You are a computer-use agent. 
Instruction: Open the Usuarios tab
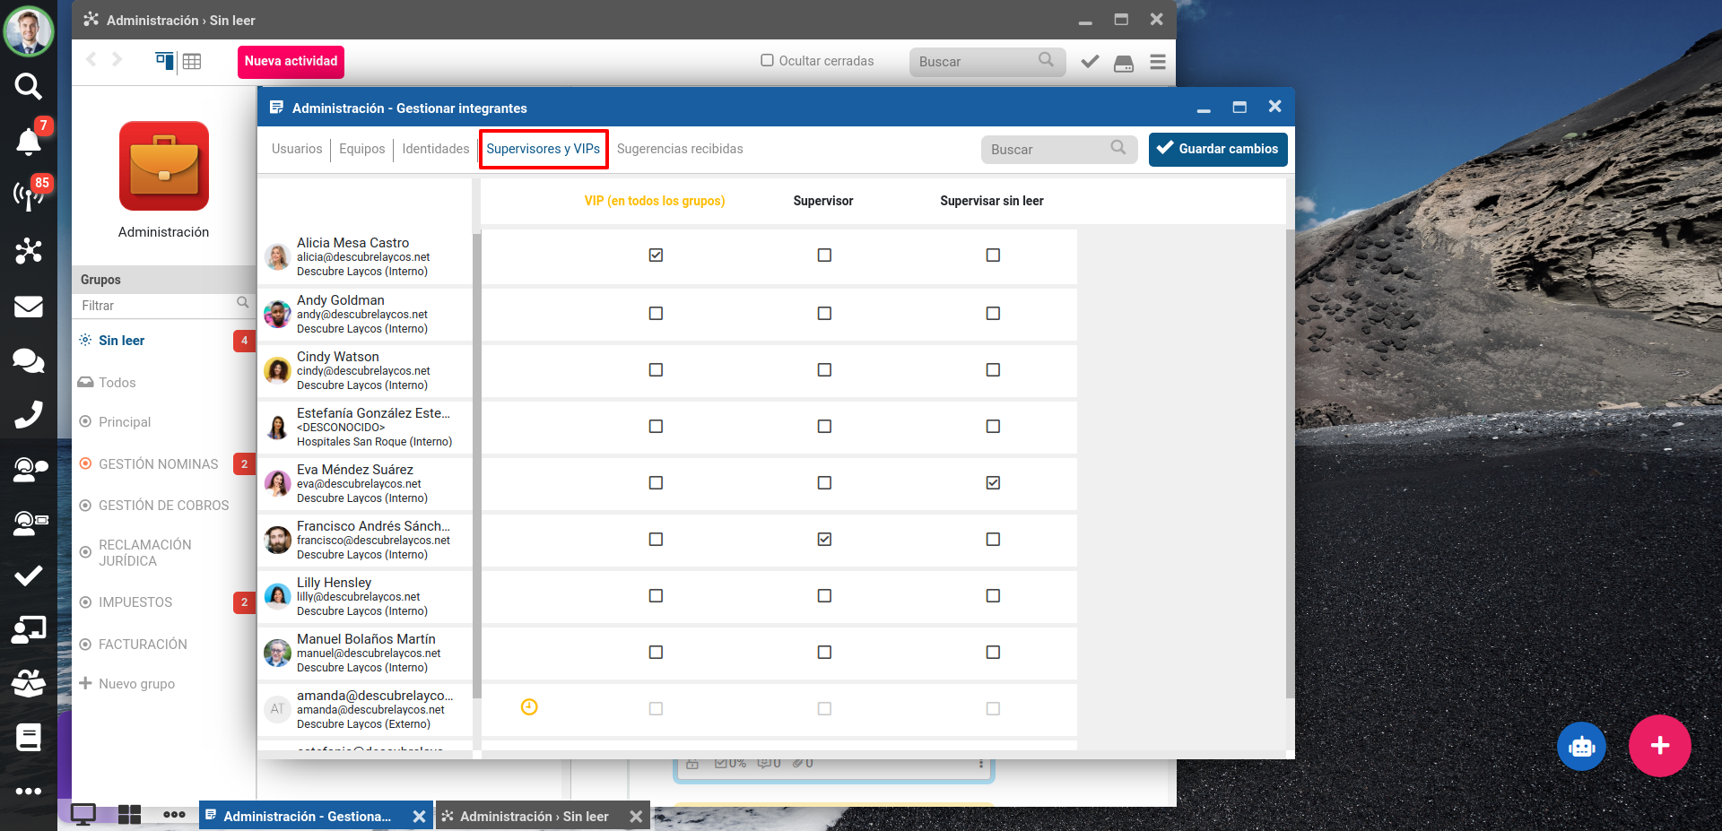tap(297, 149)
